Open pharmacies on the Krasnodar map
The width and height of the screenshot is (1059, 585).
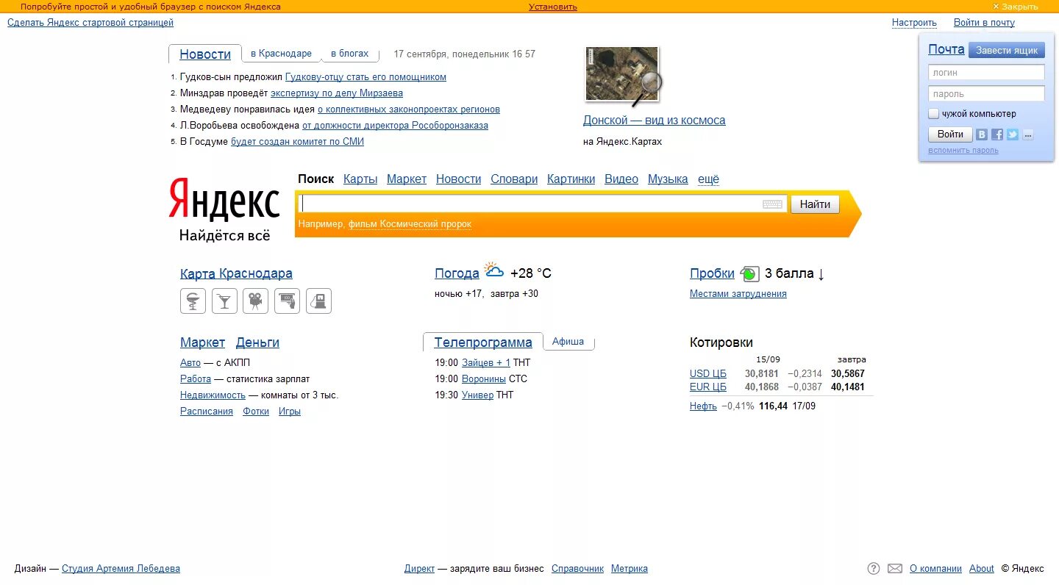[x=193, y=301]
